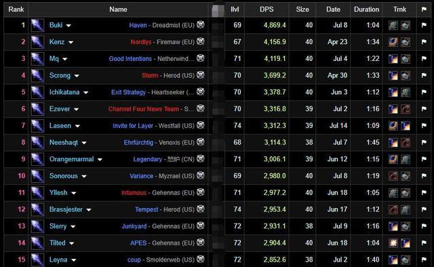Open the Channel Four News Team guild link

coord(144,109)
